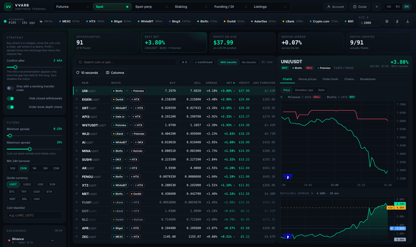The width and height of the screenshot is (416, 247).
Task: Click the Size $ 1000 input field
Action: [369, 23]
